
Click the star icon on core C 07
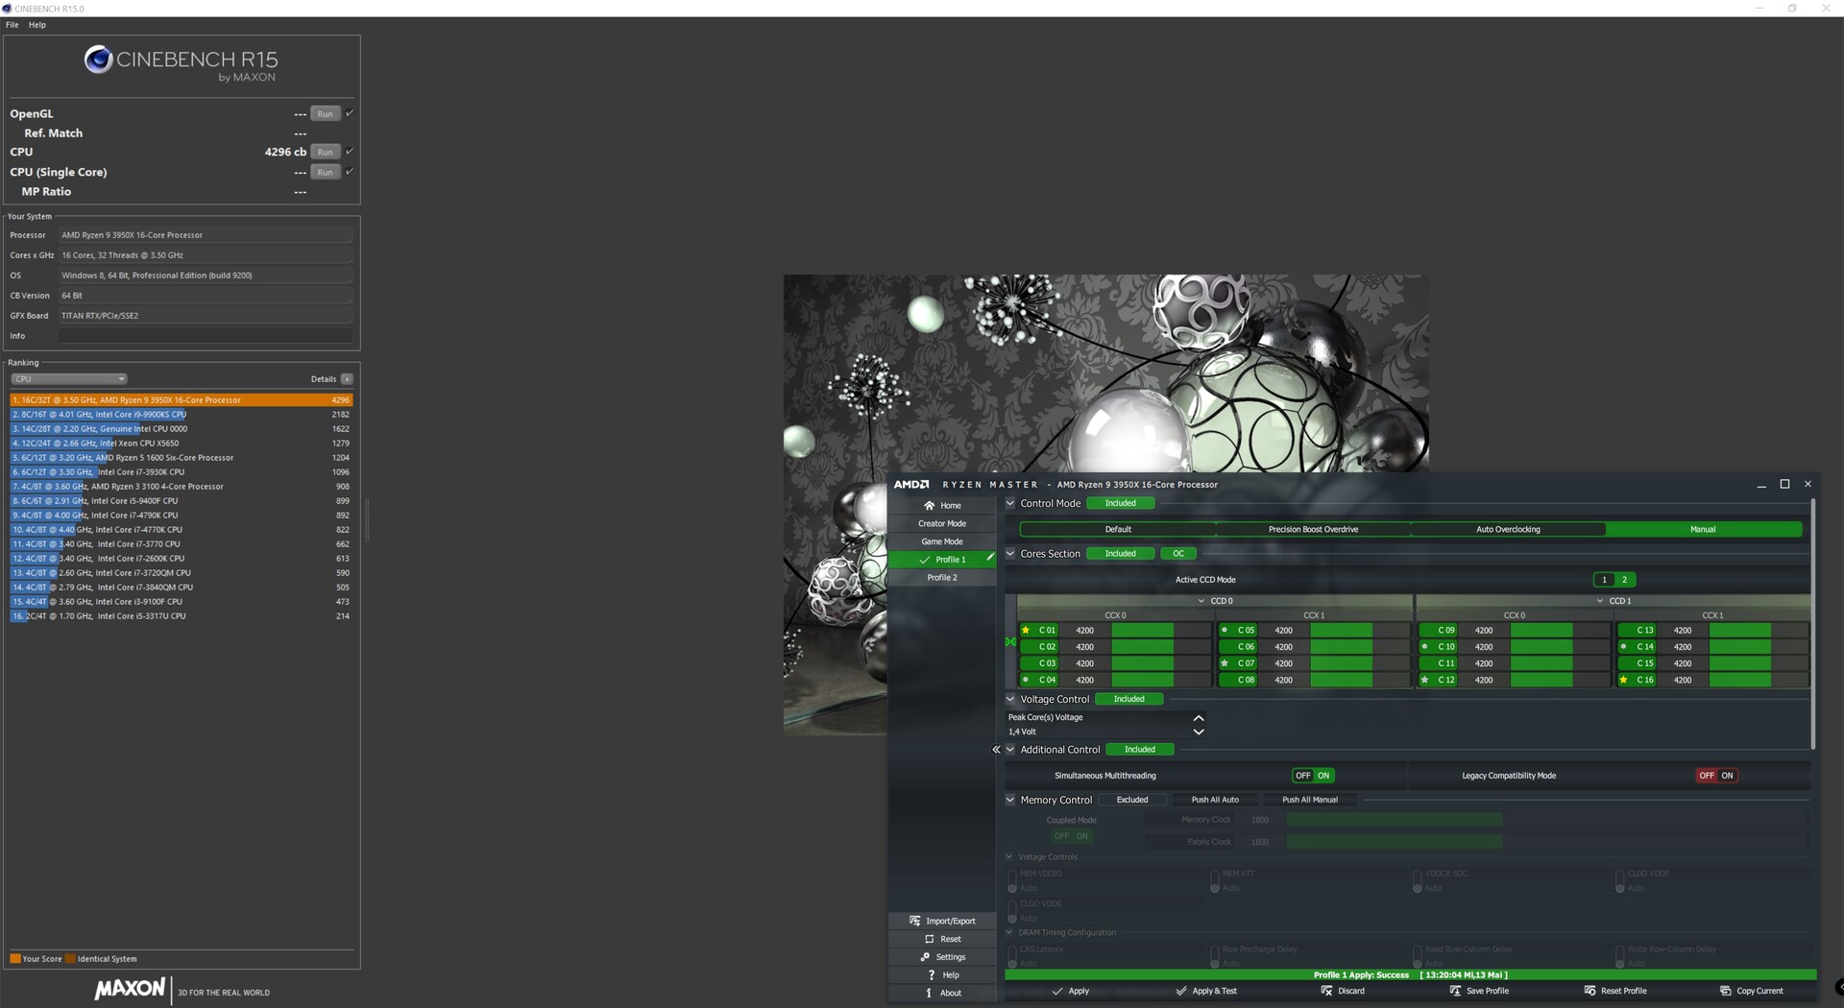1225,663
